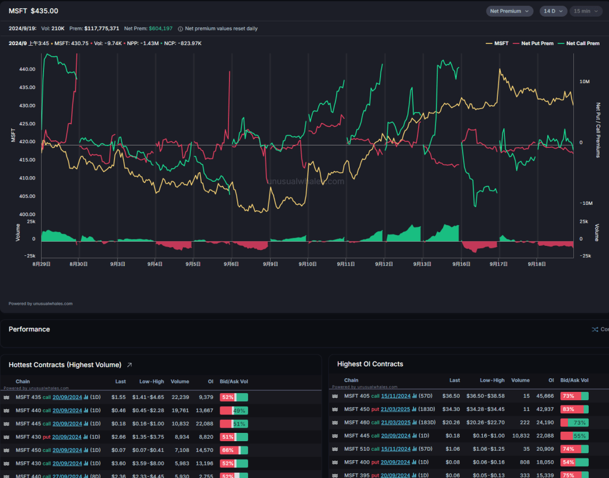This screenshot has width=609, height=478.
Task: Click flow icon left of MSFT 430 put row
Action: coord(7,437)
